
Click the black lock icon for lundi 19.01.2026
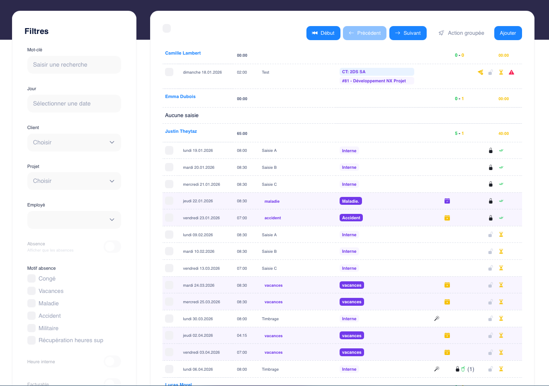(491, 151)
